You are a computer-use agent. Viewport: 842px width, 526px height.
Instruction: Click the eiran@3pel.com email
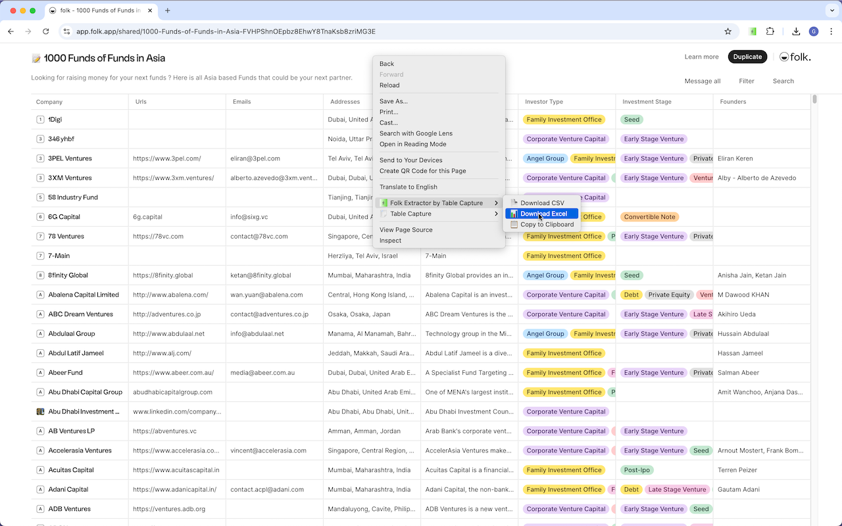click(x=255, y=158)
